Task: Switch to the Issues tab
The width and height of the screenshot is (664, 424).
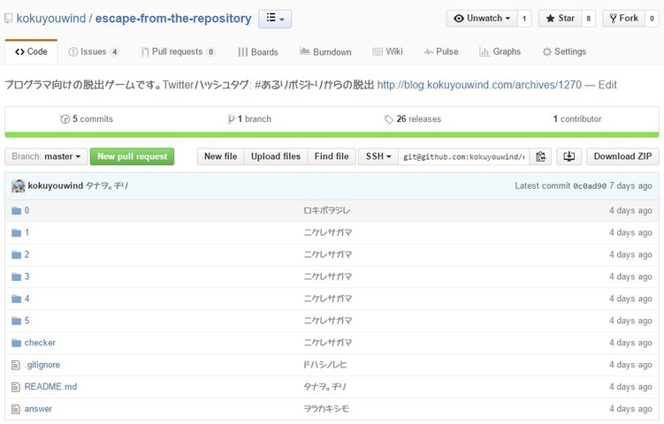Action: tap(94, 51)
